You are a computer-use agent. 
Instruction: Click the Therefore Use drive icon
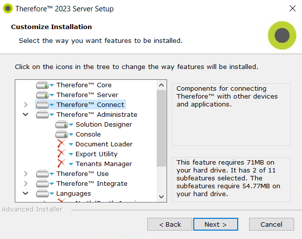pyautogui.click(x=42, y=174)
